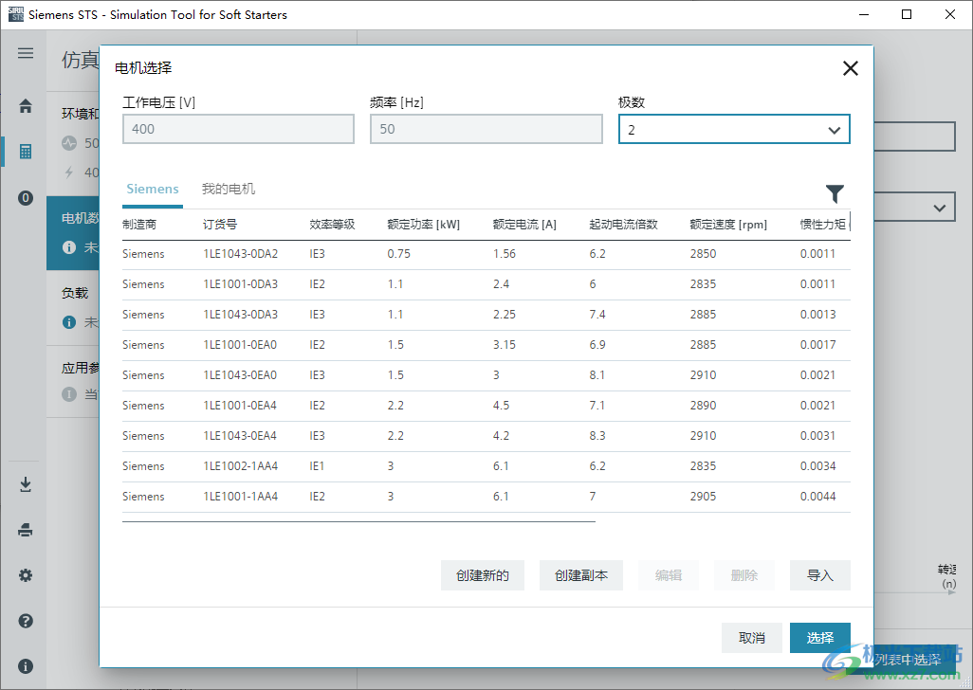Viewport: 973px width, 690px height.
Task: Sort by 起动电流倍数 column header
Action: coord(623,225)
